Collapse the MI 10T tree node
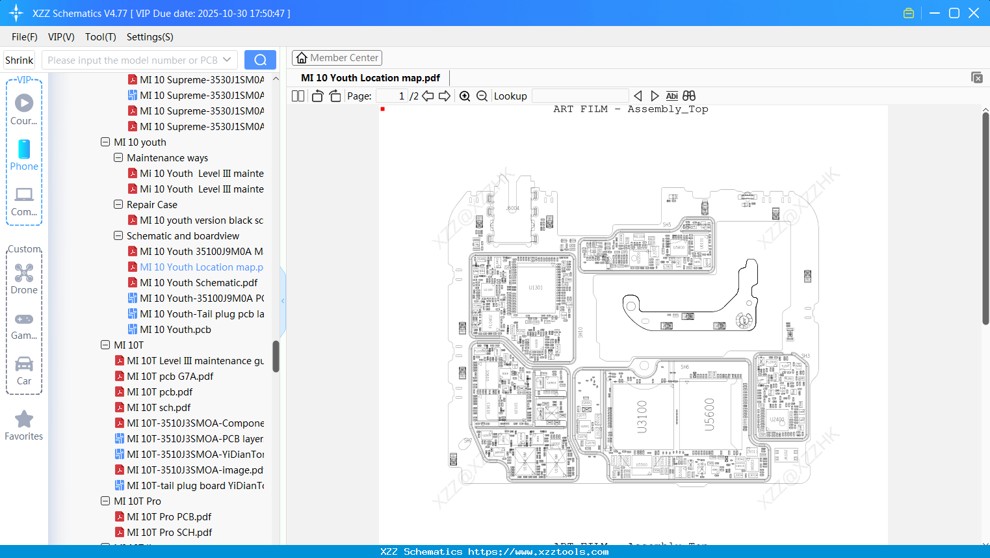Viewport: 990px width, 558px height. click(105, 345)
